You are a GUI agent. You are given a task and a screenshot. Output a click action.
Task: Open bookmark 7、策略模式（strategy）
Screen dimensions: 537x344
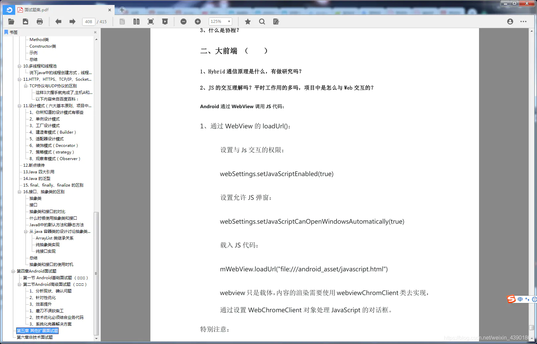52,152
